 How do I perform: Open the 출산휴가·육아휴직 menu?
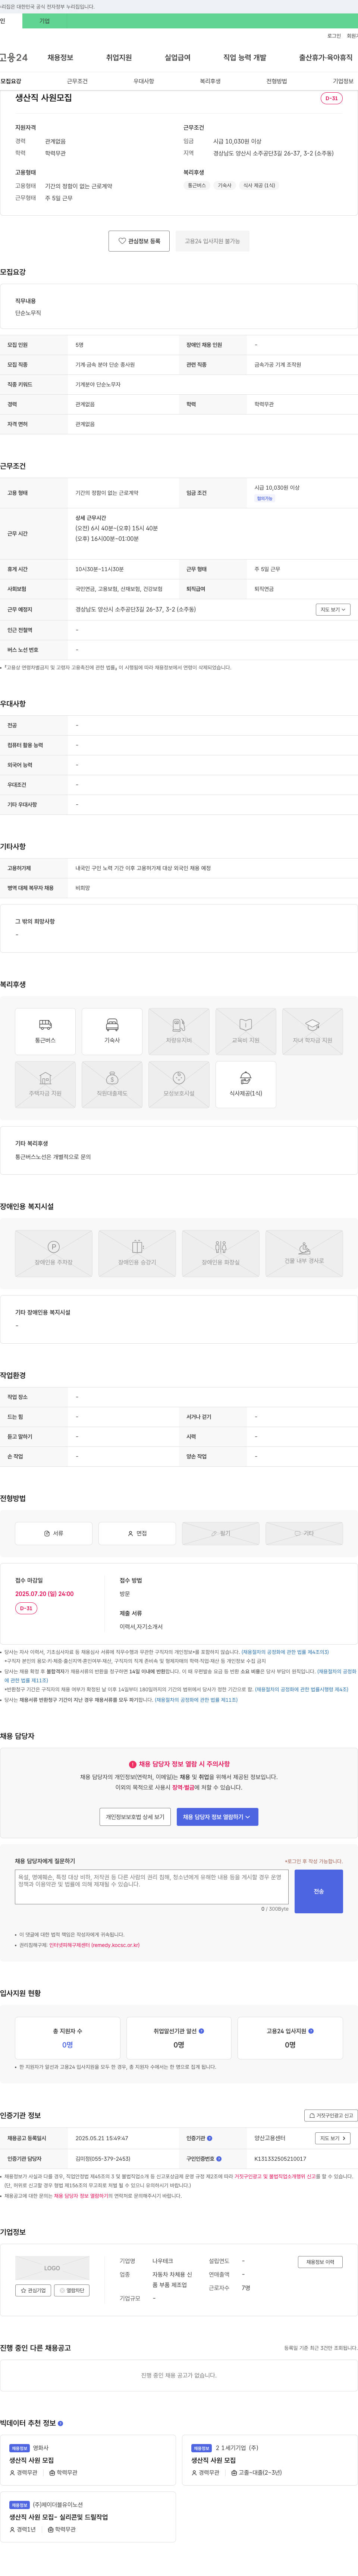[x=326, y=58]
